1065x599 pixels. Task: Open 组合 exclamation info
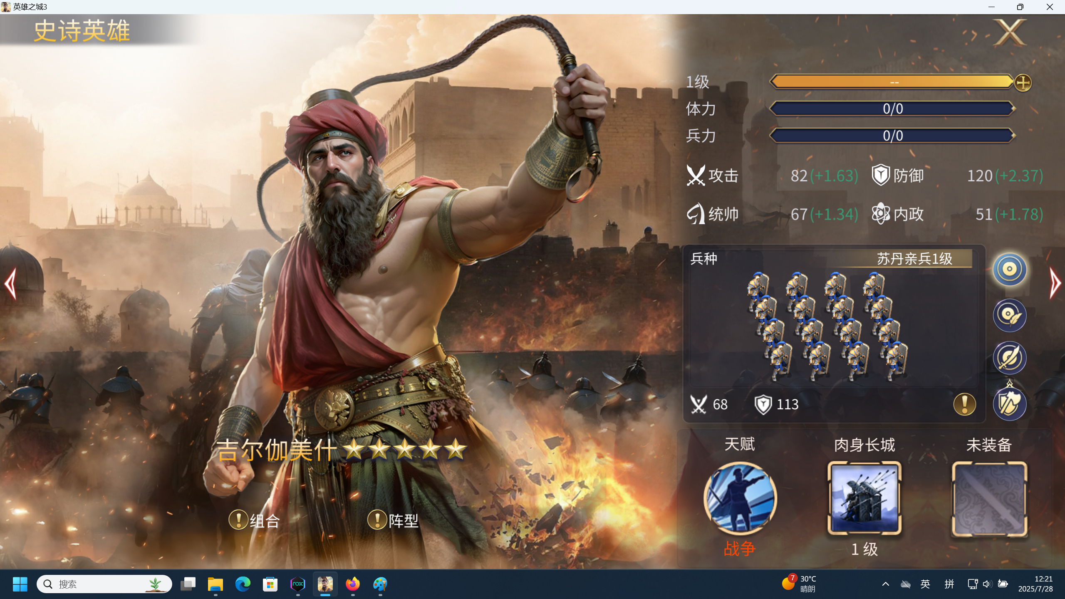239,520
